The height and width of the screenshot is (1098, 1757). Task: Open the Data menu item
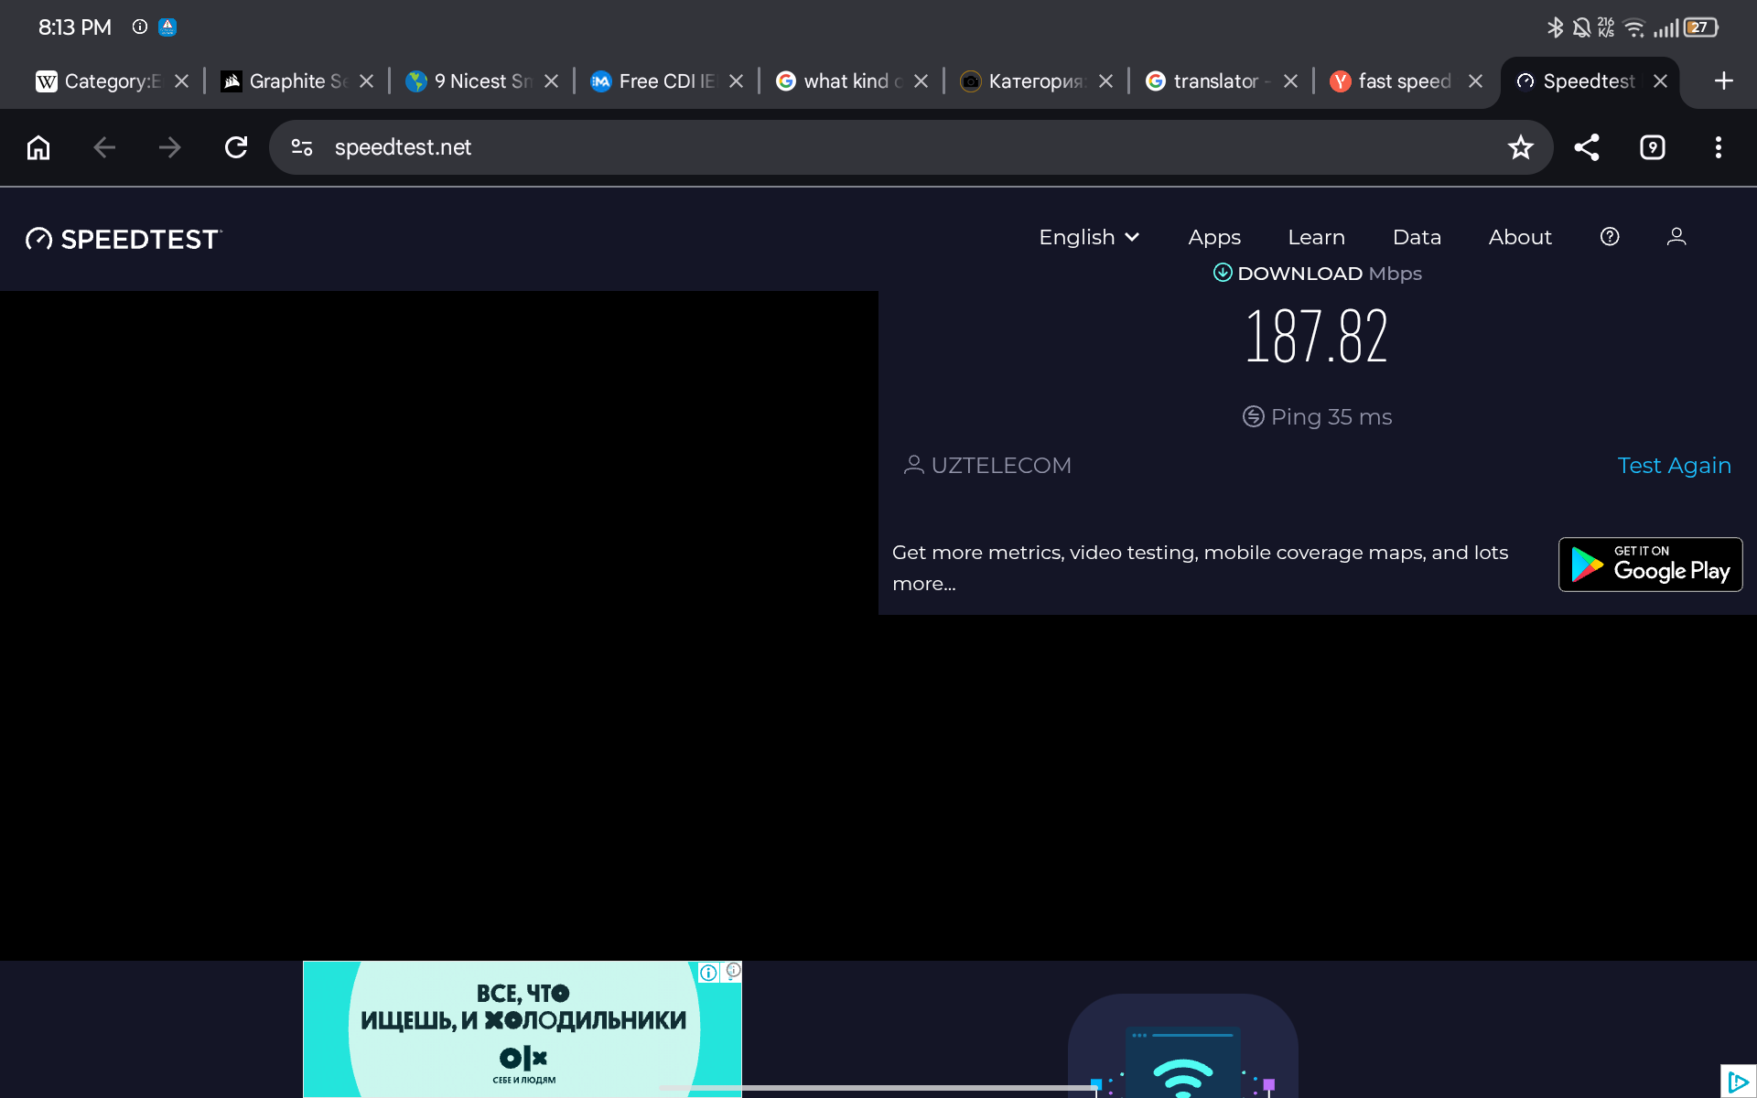(x=1417, y=237)
